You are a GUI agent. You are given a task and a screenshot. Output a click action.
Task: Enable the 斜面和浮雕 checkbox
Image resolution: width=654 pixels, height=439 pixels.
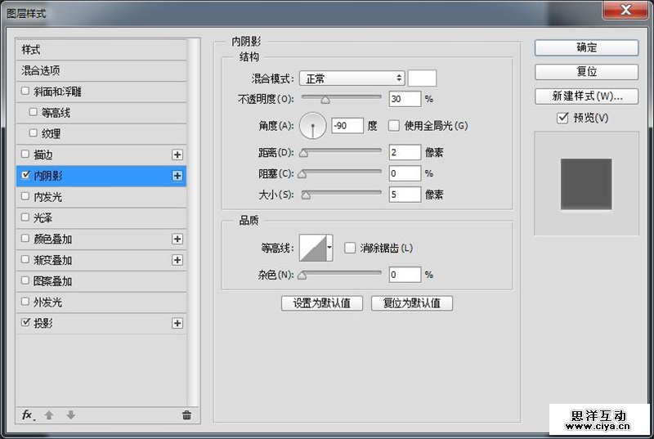[x=25, y=92]
